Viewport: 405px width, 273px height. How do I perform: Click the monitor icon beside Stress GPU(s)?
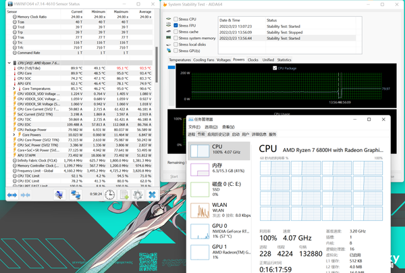(x=169, y=51)
